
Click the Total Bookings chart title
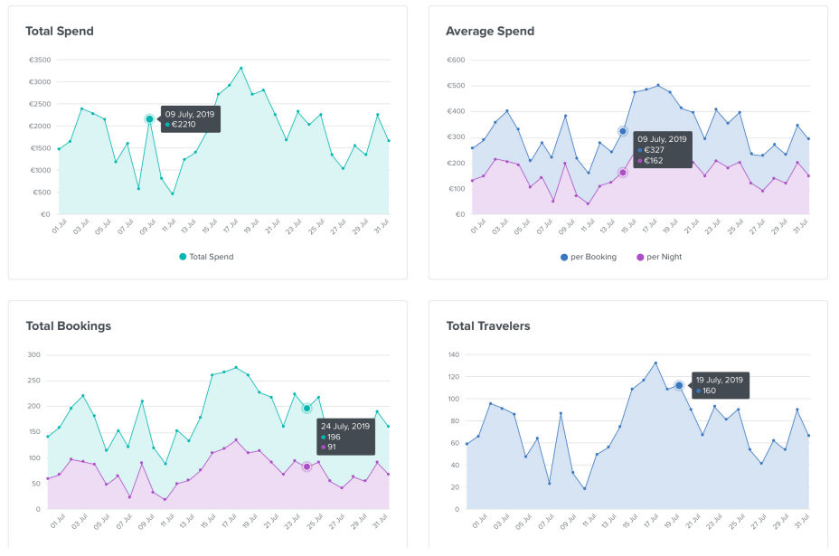(69, 325)
